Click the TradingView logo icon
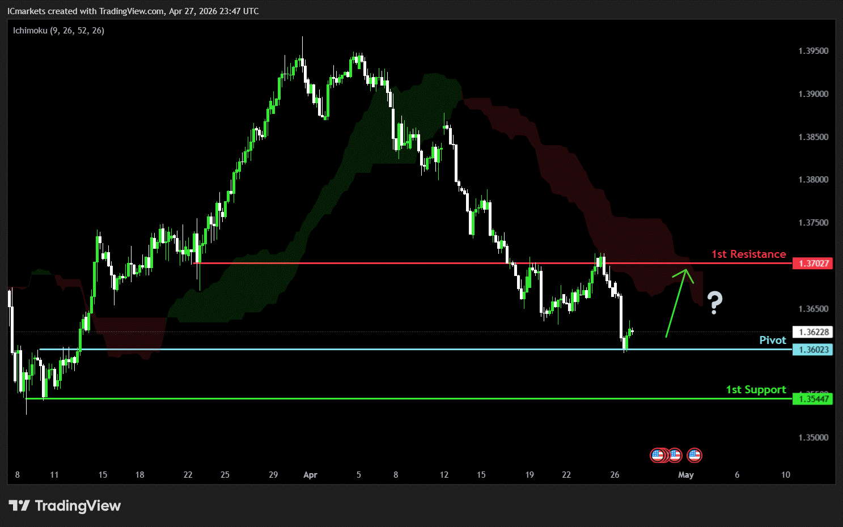This screenshot has width=843, height=527. coord(19,505)
